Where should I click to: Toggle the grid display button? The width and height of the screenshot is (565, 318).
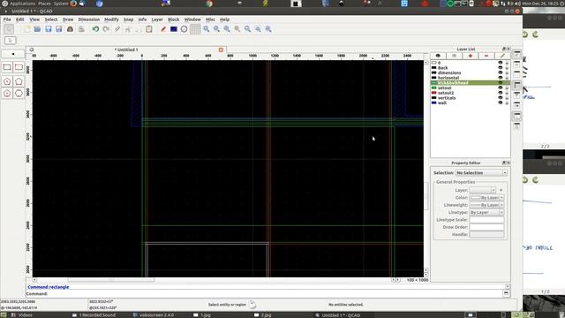195,29
